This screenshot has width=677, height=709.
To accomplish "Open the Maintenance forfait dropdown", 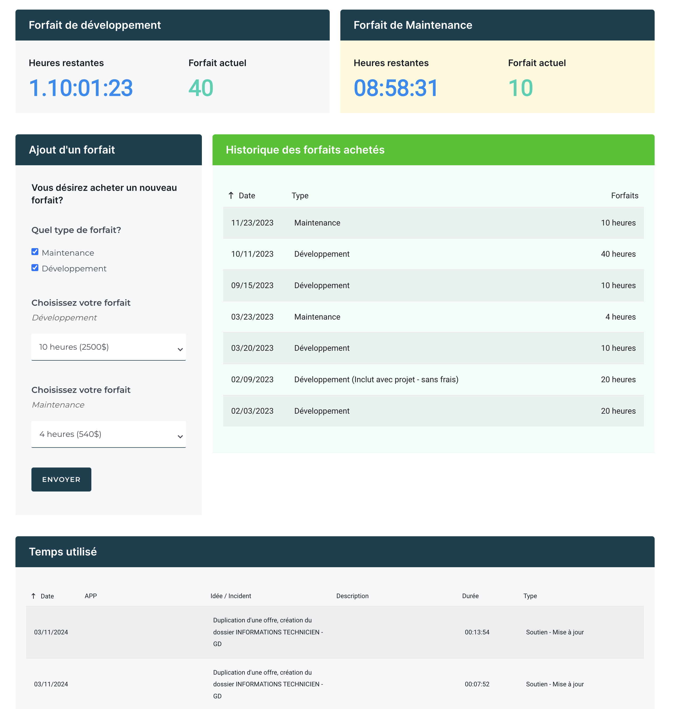I will coord(108,434).
